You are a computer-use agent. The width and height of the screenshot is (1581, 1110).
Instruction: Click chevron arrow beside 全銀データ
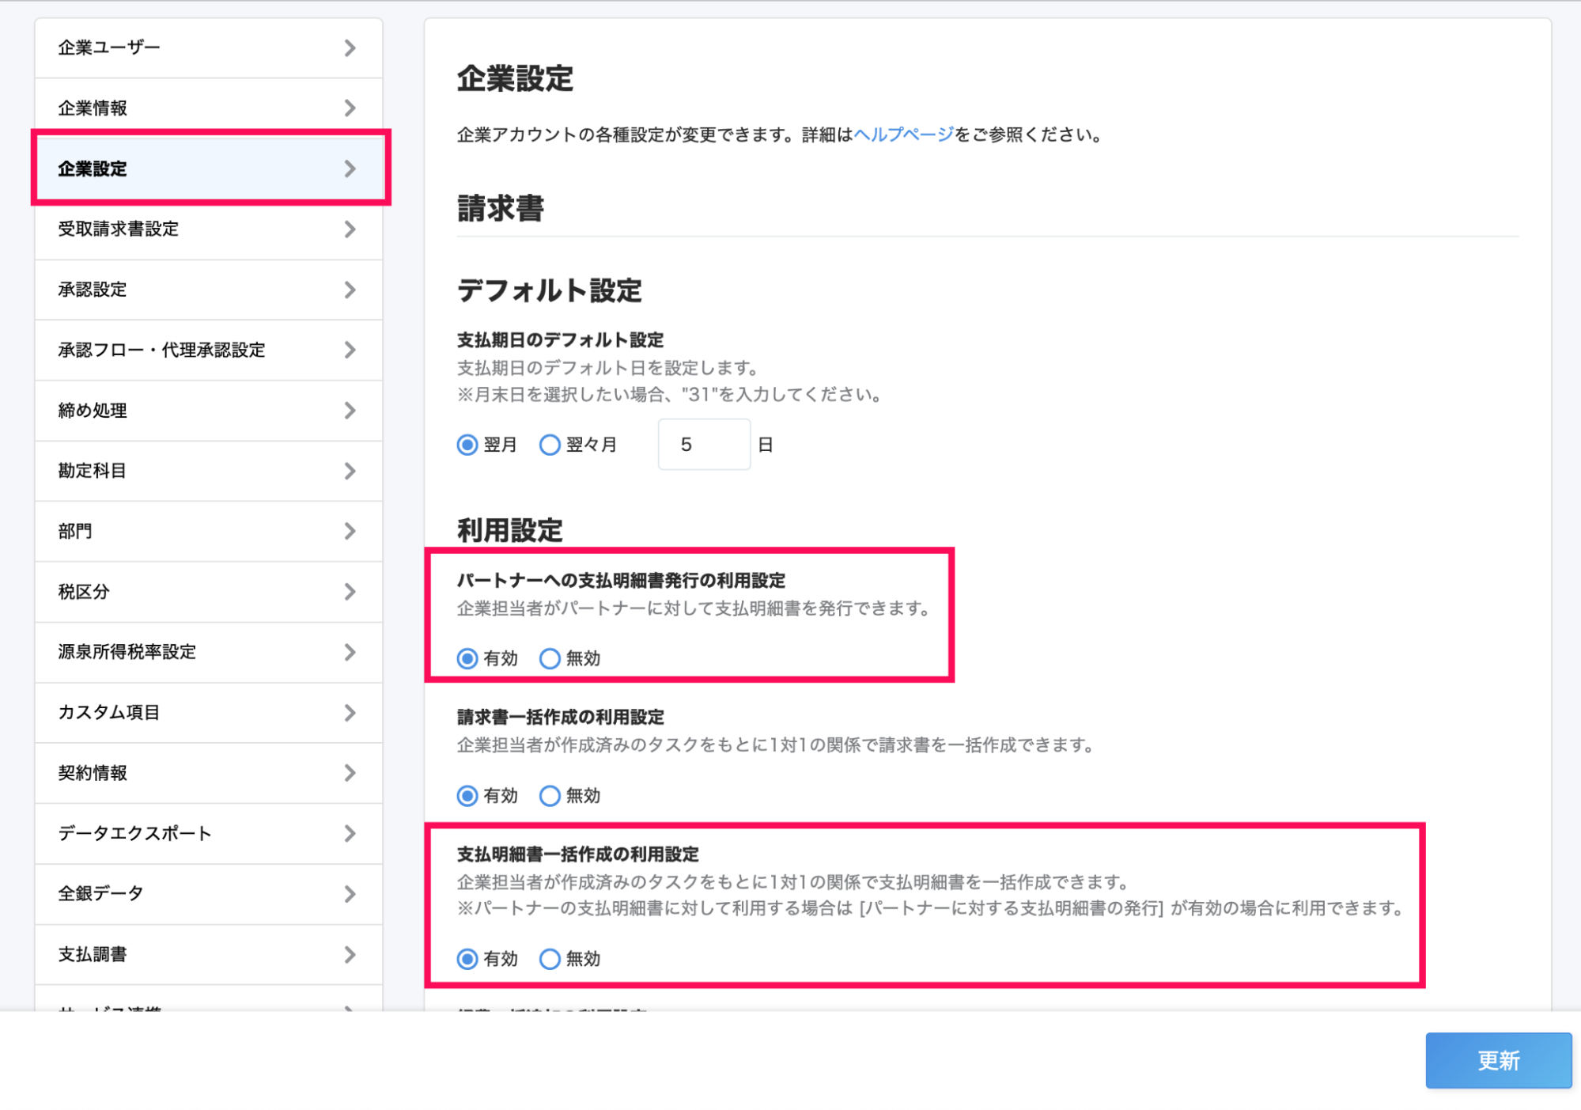[350, 894]
